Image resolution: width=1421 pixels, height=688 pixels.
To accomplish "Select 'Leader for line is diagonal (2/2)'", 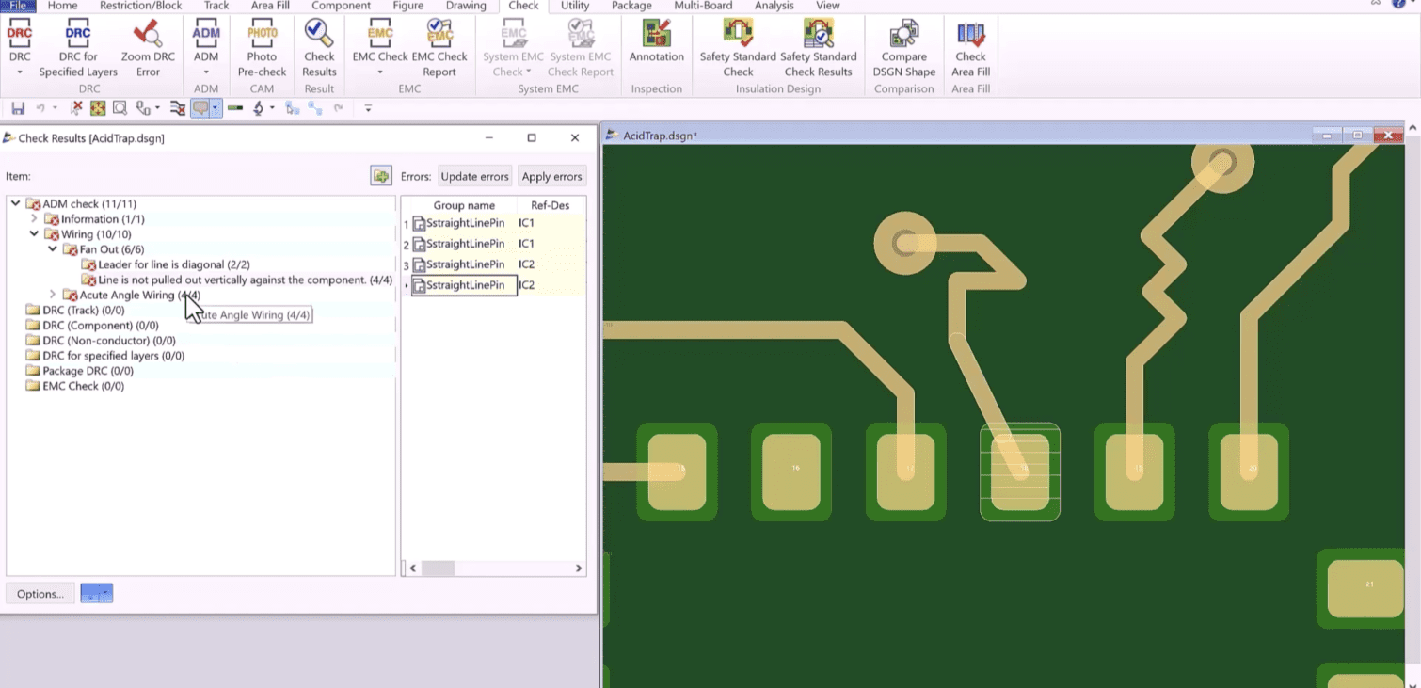I will click(174, 264).
